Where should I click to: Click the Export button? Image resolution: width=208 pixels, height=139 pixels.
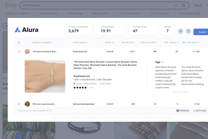pyautogui.click(x=202, y=32)
